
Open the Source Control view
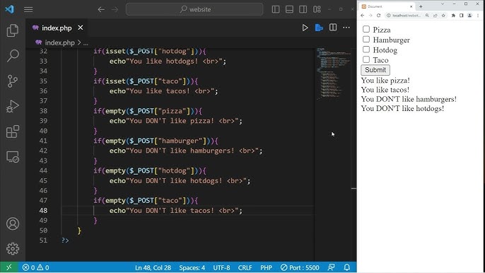[13, 81]
